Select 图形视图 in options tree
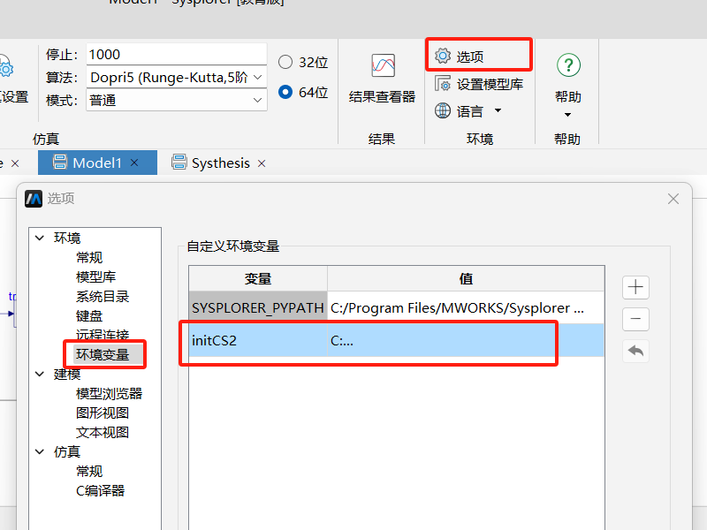 pos(103,413)
